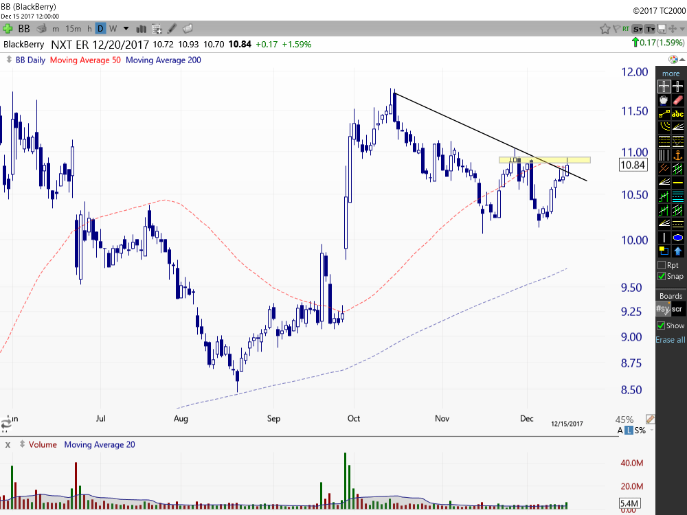Uncheck the Snap checkbox
The image size is (687, 515).
pos(662,276)
